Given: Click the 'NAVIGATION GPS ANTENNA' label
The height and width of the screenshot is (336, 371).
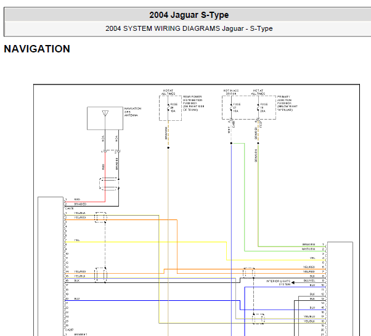Looking at the screenshot, I should pos(132,112).
